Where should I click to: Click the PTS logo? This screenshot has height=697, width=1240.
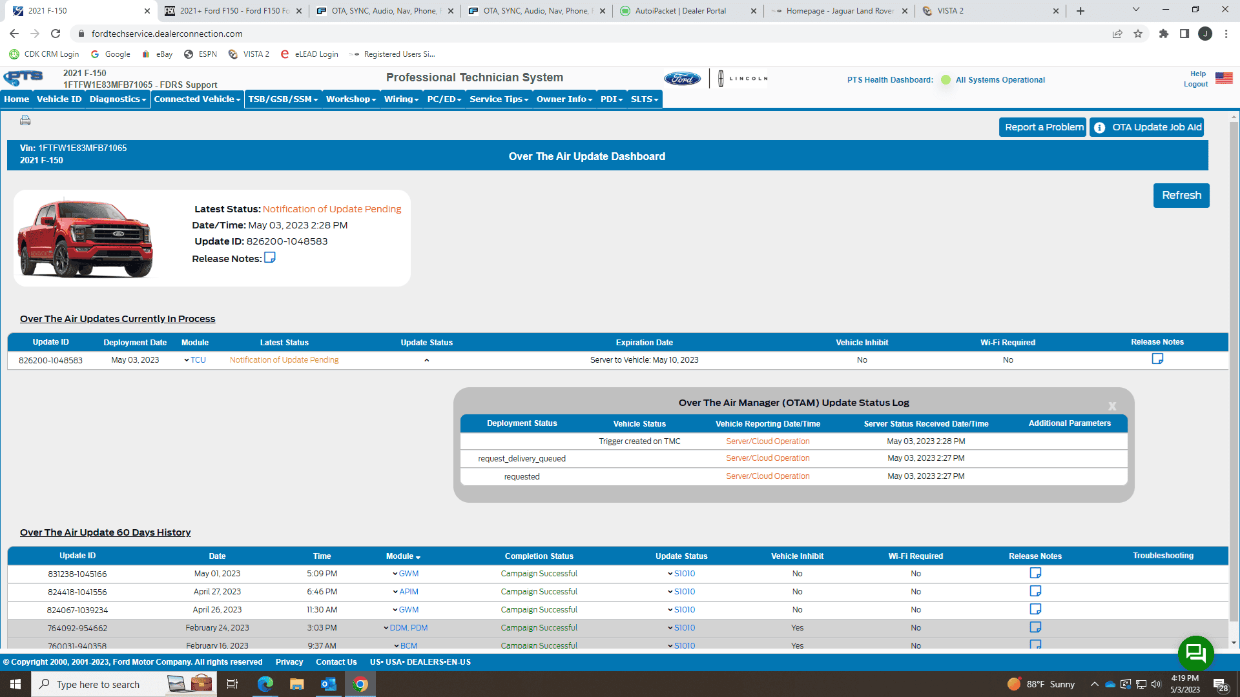[x=24, y=78]
